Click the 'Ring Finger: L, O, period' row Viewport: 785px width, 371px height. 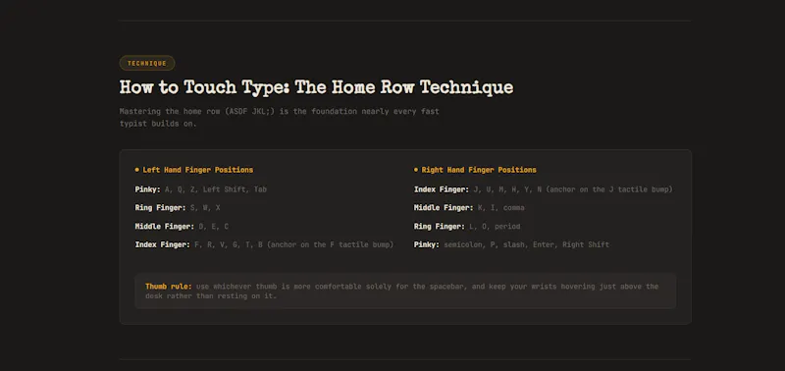pos(467,227)
